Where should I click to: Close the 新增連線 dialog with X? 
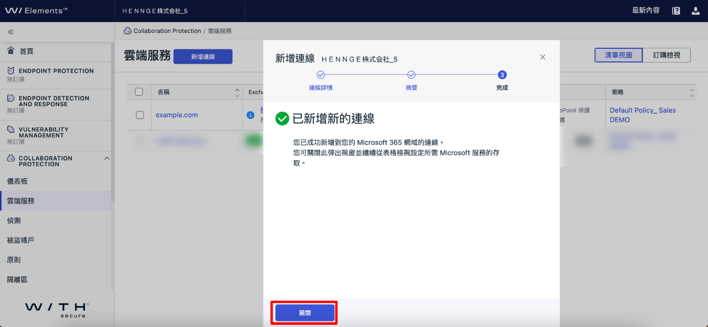(543, 57)
